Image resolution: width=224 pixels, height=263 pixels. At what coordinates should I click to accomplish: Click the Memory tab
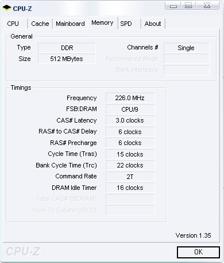102,23
